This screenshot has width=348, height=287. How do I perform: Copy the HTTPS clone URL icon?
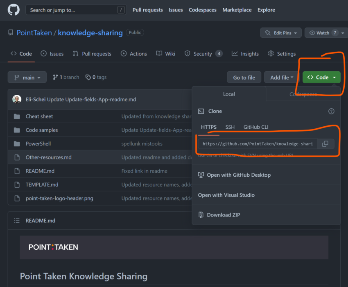(325, 143)
